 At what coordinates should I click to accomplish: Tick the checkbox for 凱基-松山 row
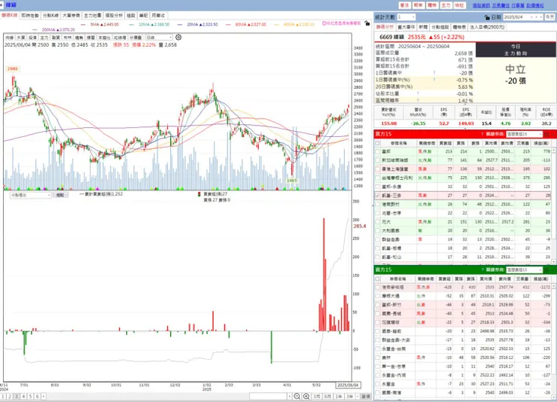point(377,257)
